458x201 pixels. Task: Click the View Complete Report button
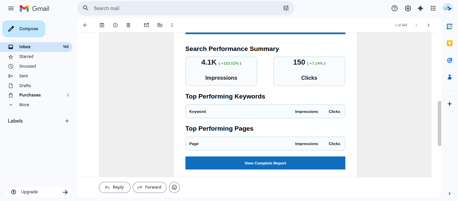[x=265, y=163]
